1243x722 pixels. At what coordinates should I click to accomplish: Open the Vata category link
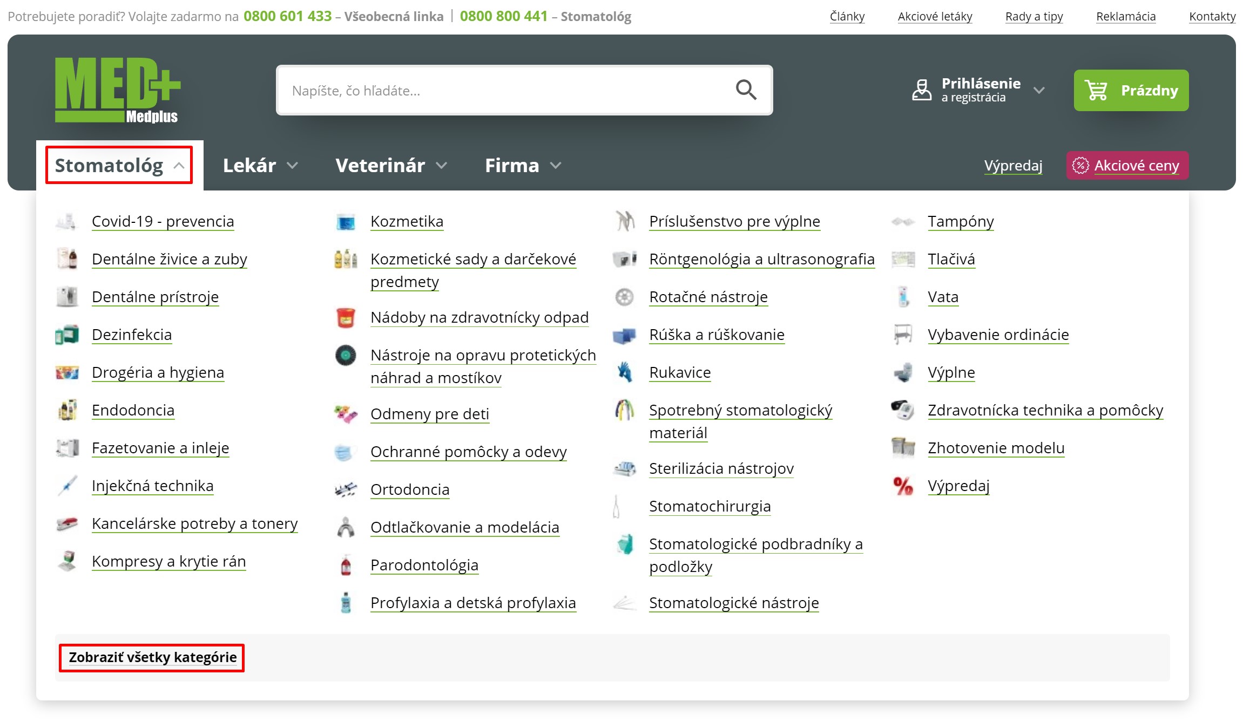[x=943, y=297]
